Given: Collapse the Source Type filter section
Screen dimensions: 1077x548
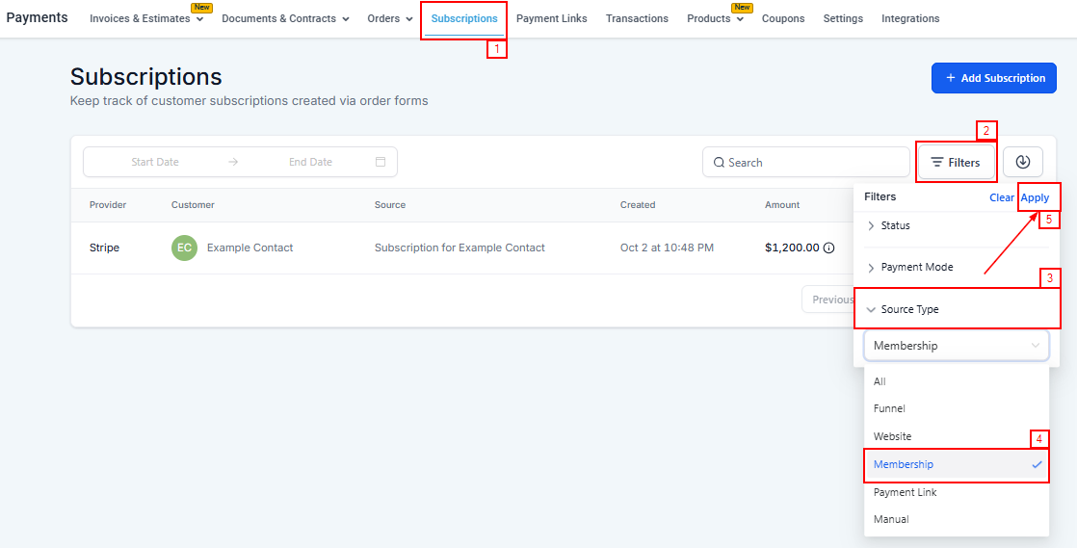Looking at the screenshot, I should pos(909,309).
